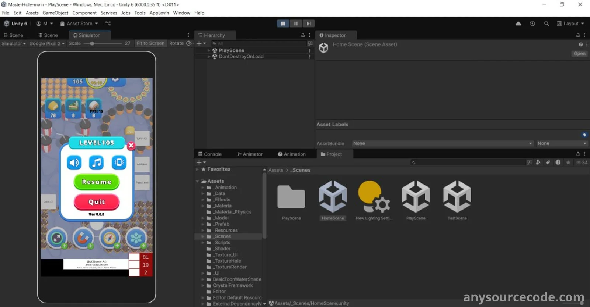The width and height of the screenshot is (590, 307).
Task: Open the GameObject menu
Action: (x=55, y=13)
